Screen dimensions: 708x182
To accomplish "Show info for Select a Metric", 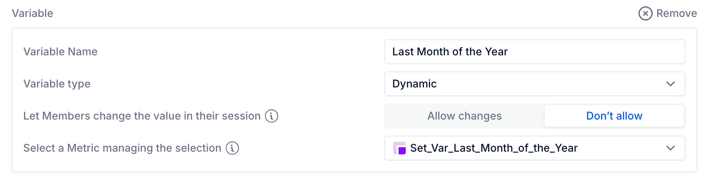I will (x=232, y=148).
